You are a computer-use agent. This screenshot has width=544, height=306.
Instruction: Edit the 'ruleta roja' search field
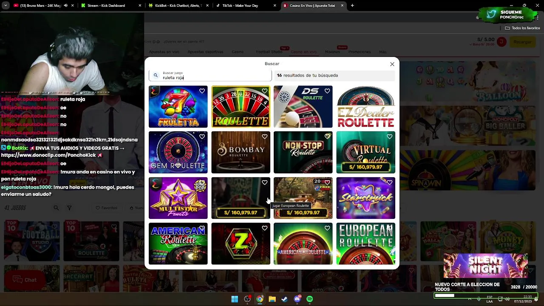click(x=210, y=75)
